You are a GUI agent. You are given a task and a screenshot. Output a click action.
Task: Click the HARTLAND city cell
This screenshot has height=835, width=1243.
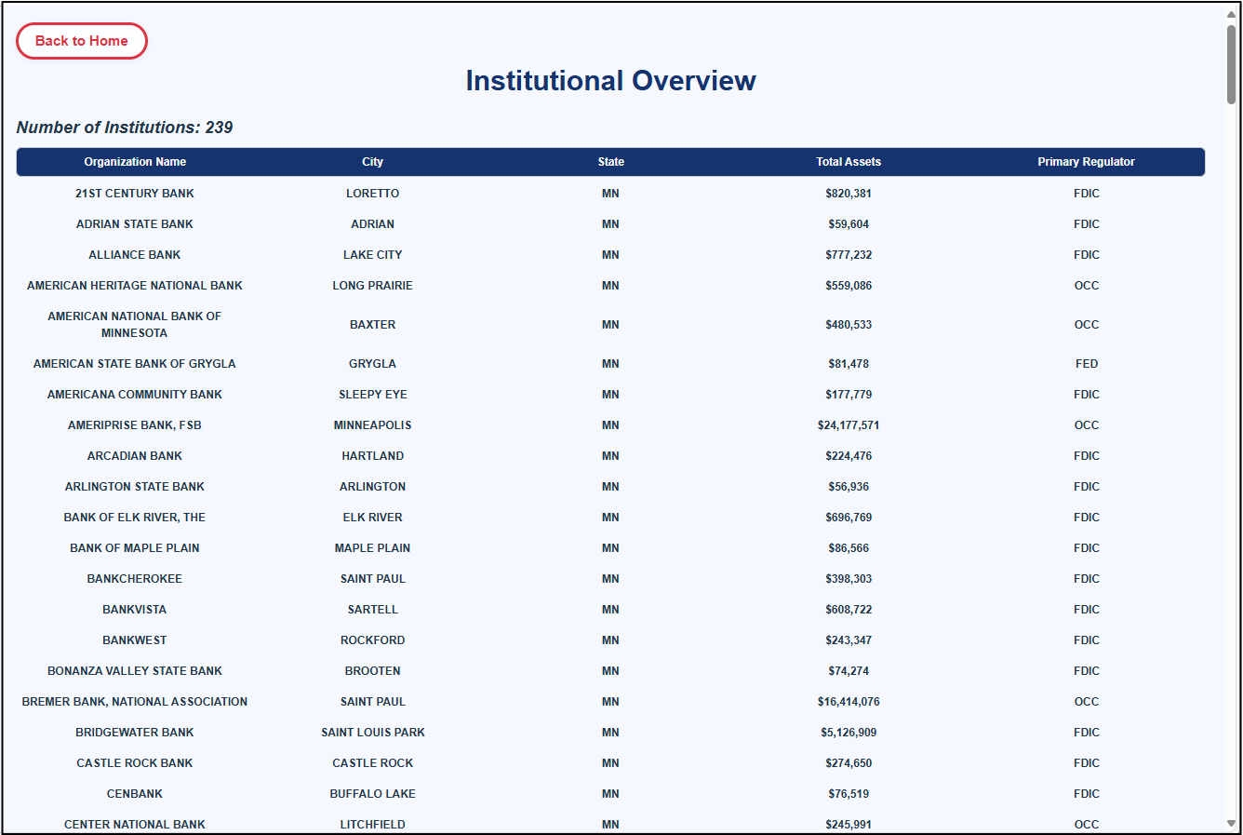pos(372,456)
